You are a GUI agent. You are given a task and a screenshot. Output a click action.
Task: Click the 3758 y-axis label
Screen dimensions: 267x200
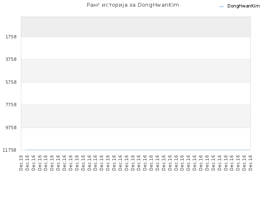click(11, 59)
